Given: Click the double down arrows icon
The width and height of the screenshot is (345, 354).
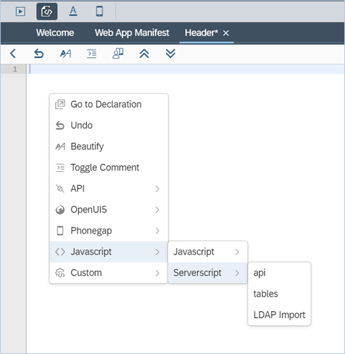Looking at the screenshot, I should coord(171,53).
